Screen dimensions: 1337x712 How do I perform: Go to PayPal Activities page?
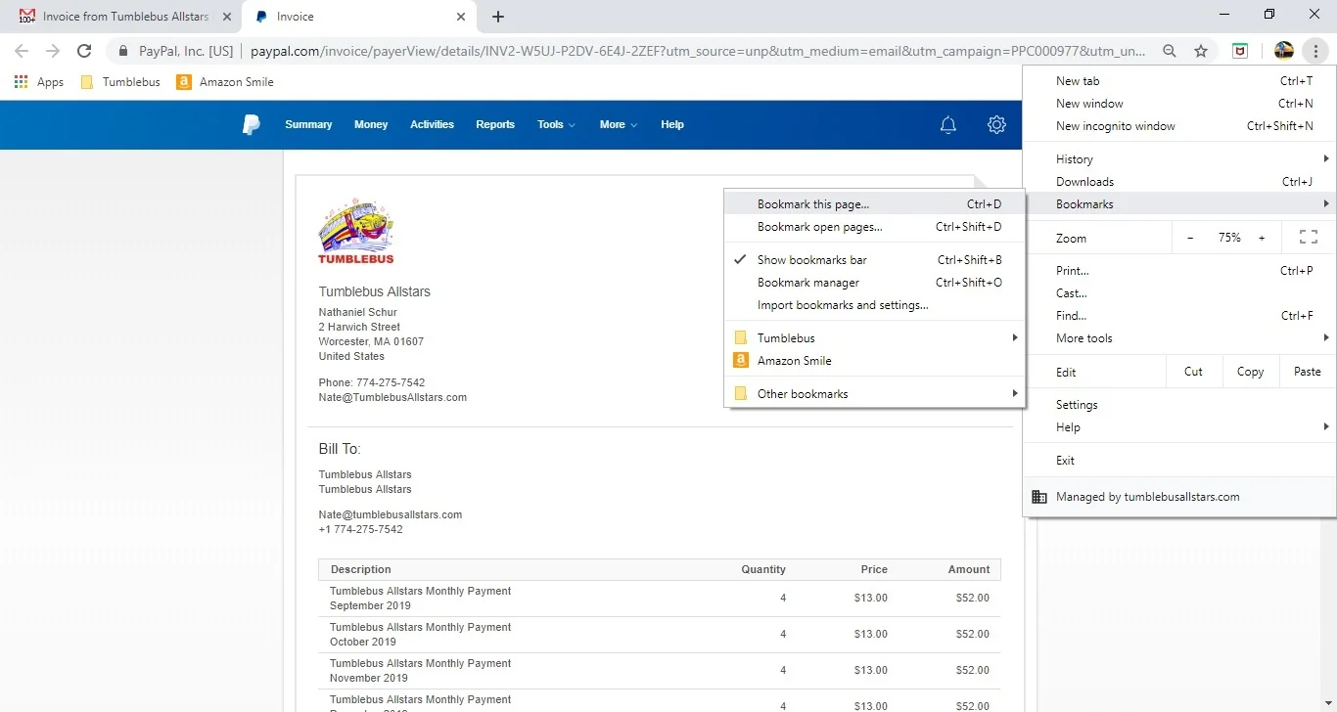(x=432, y=124)
